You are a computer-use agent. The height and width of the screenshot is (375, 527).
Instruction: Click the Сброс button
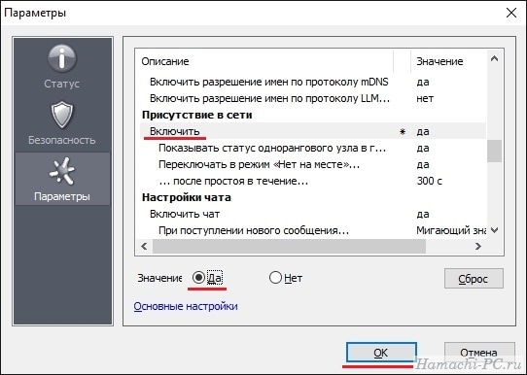tap(474, 278)
